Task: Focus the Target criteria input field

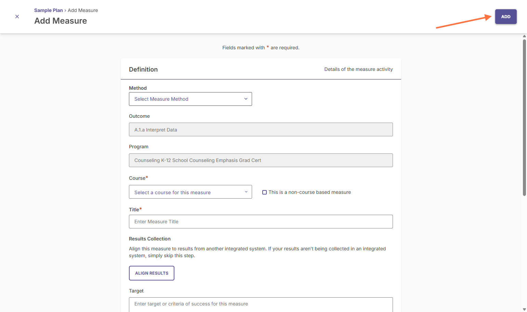Action: tap(261, 304)
